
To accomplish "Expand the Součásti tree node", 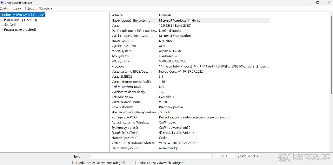I will [1, 24].
